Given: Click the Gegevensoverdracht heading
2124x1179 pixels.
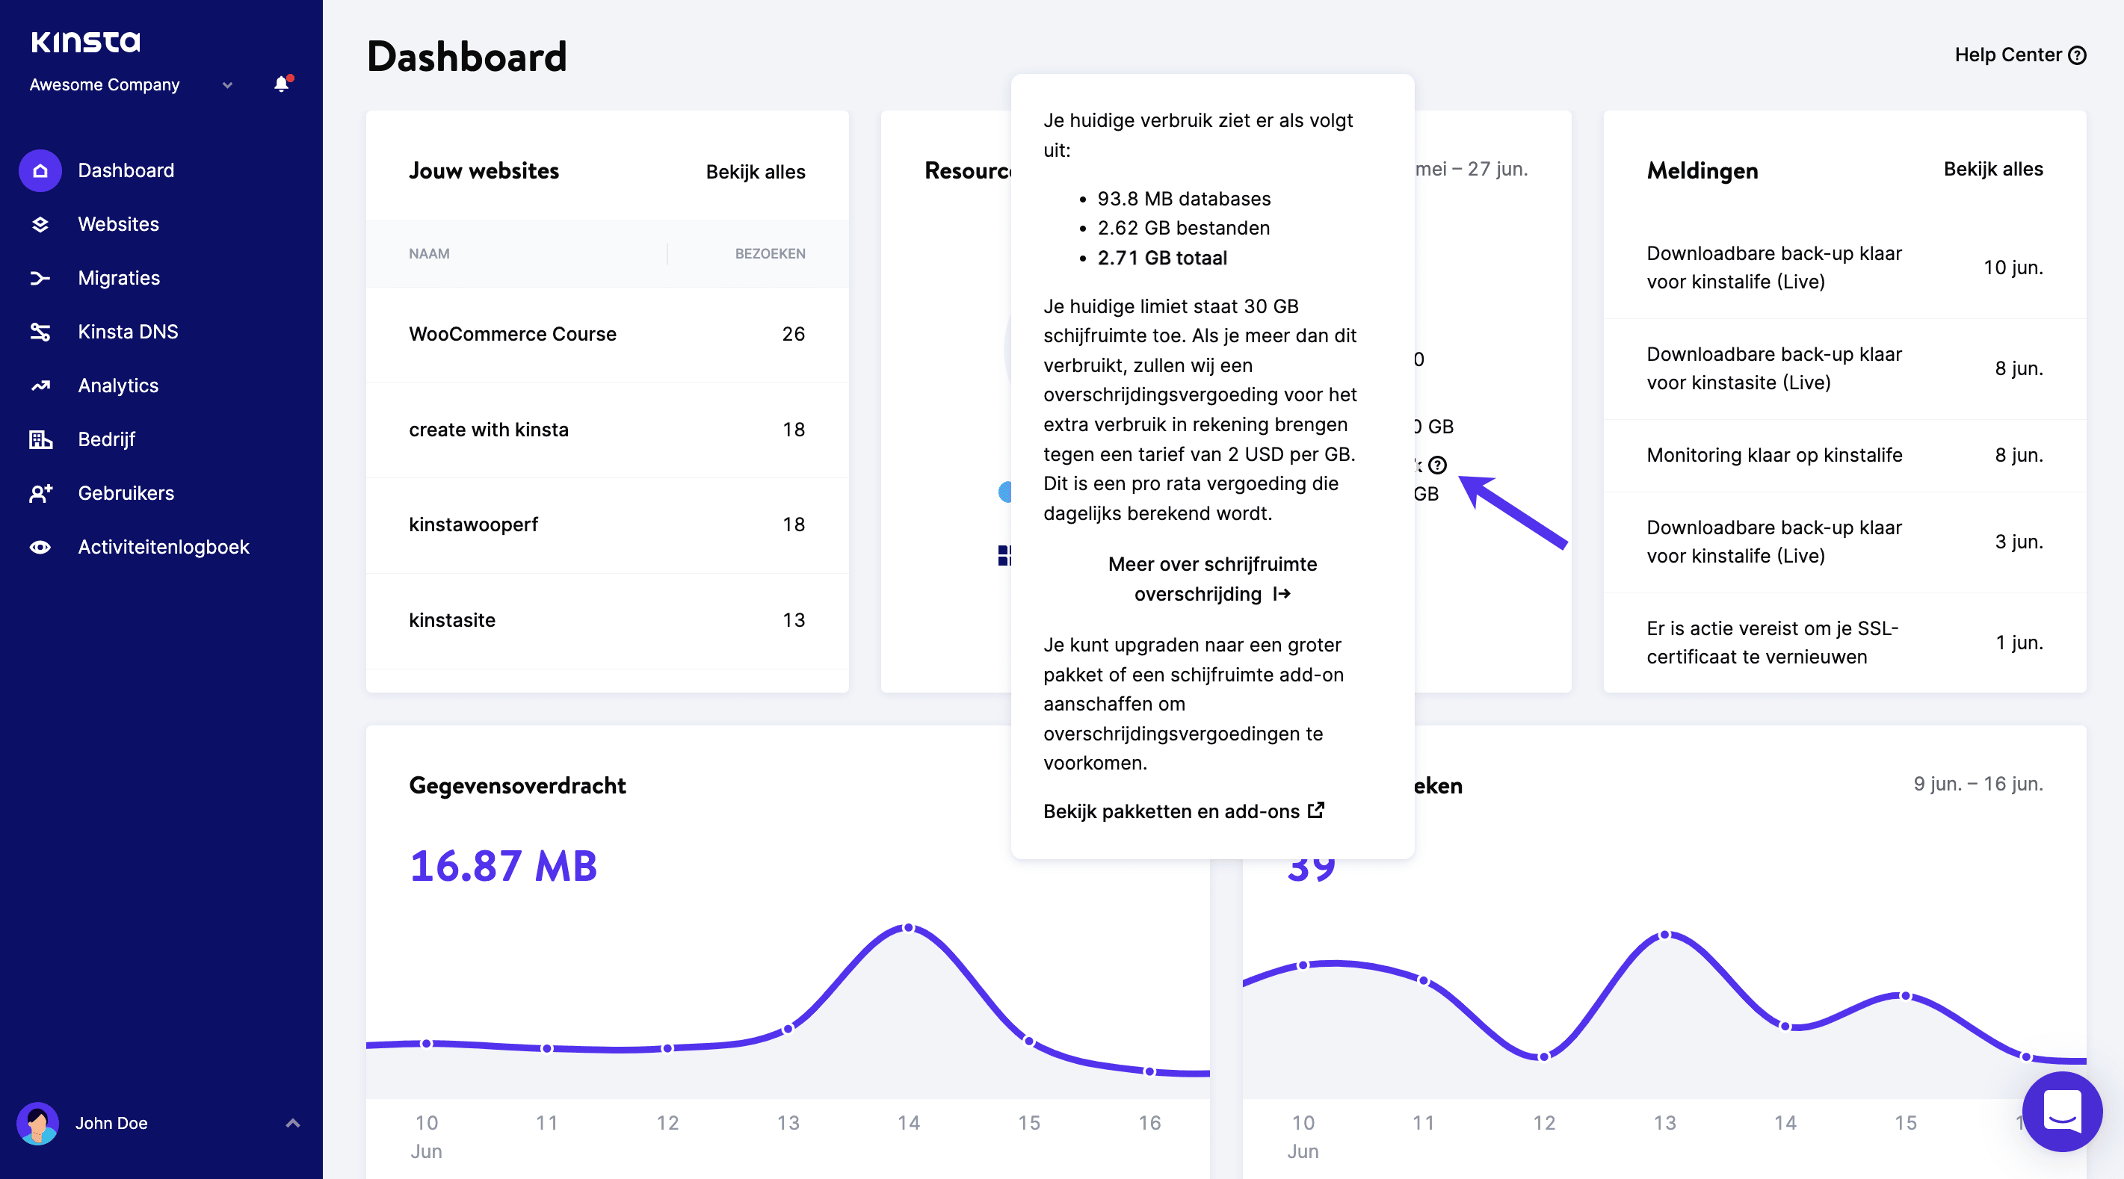Looking at the screenshot, I should click(518, 786).
